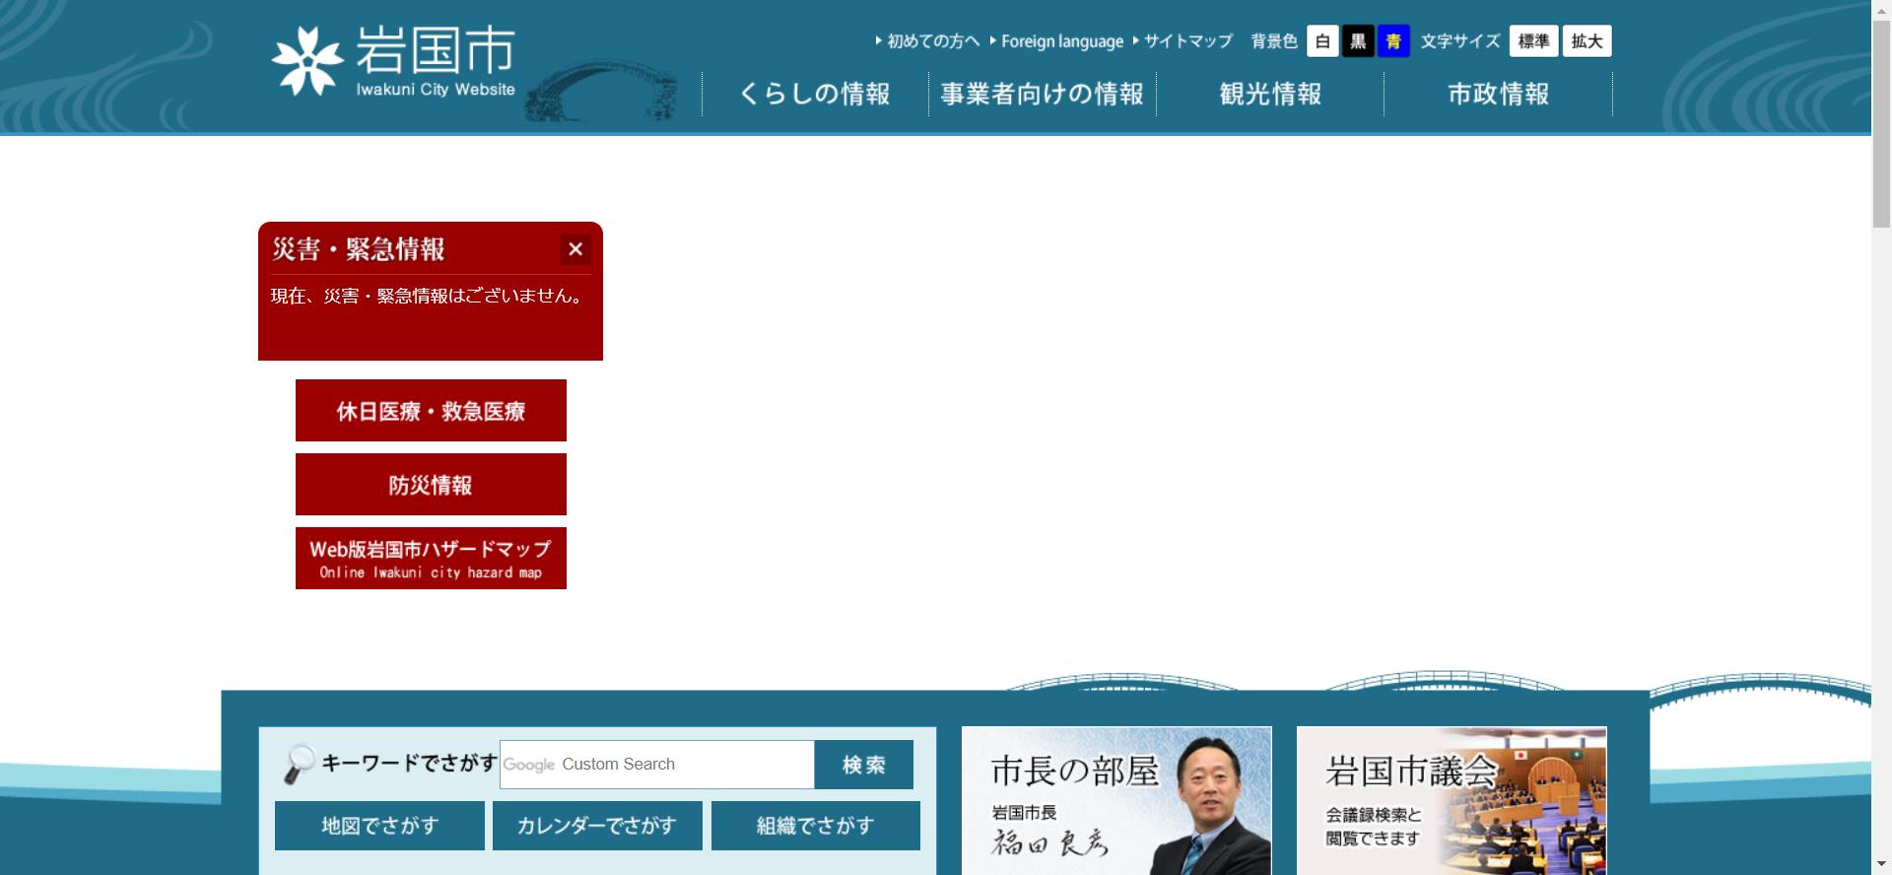Set background color to white (白)
This screenshot has height=875, width=1892.
click(1322, 41)
